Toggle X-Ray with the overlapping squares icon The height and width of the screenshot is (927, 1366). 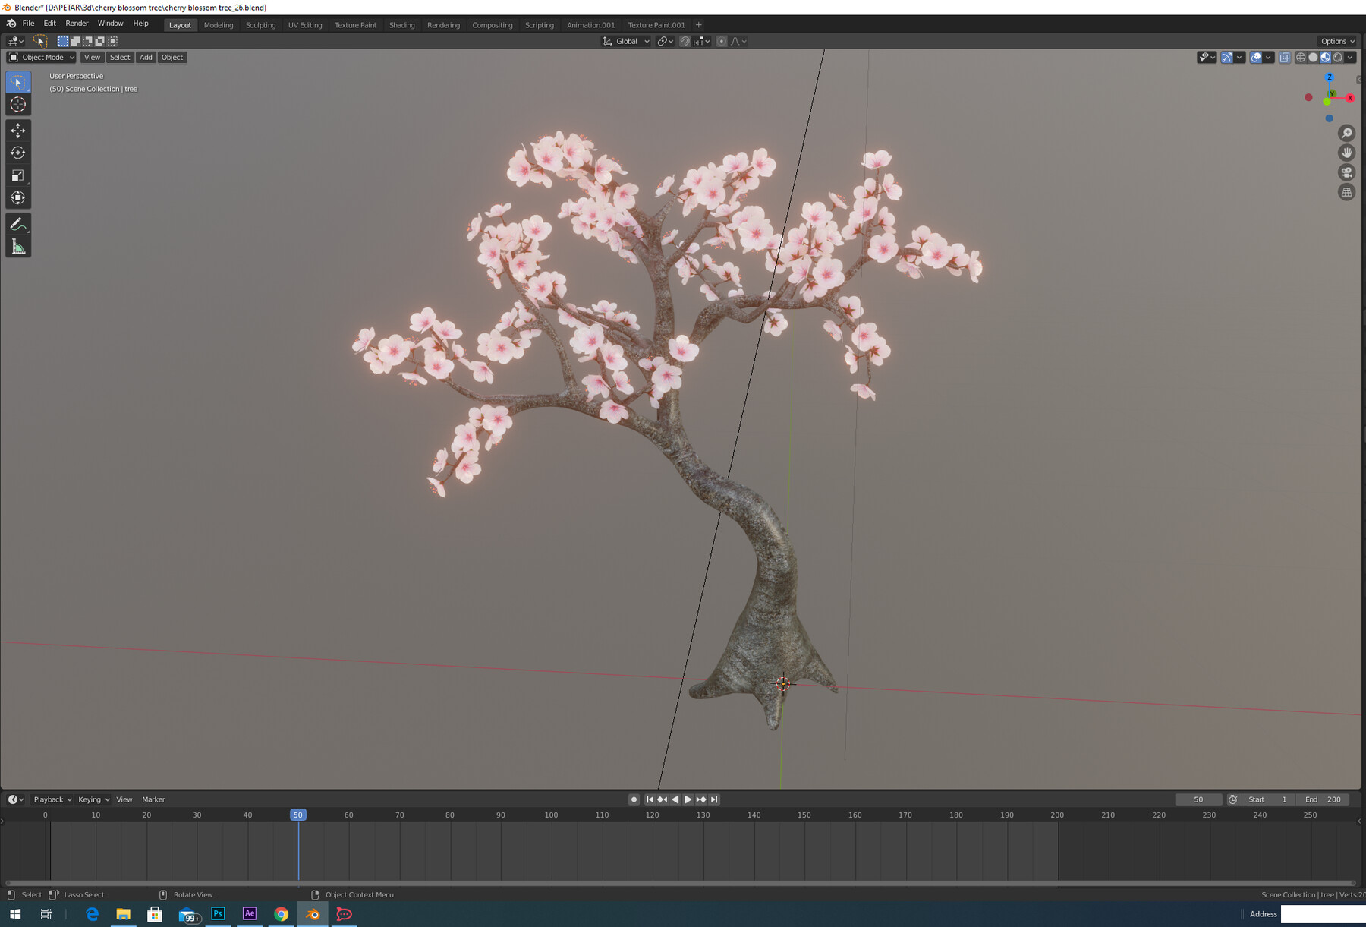1285,57
